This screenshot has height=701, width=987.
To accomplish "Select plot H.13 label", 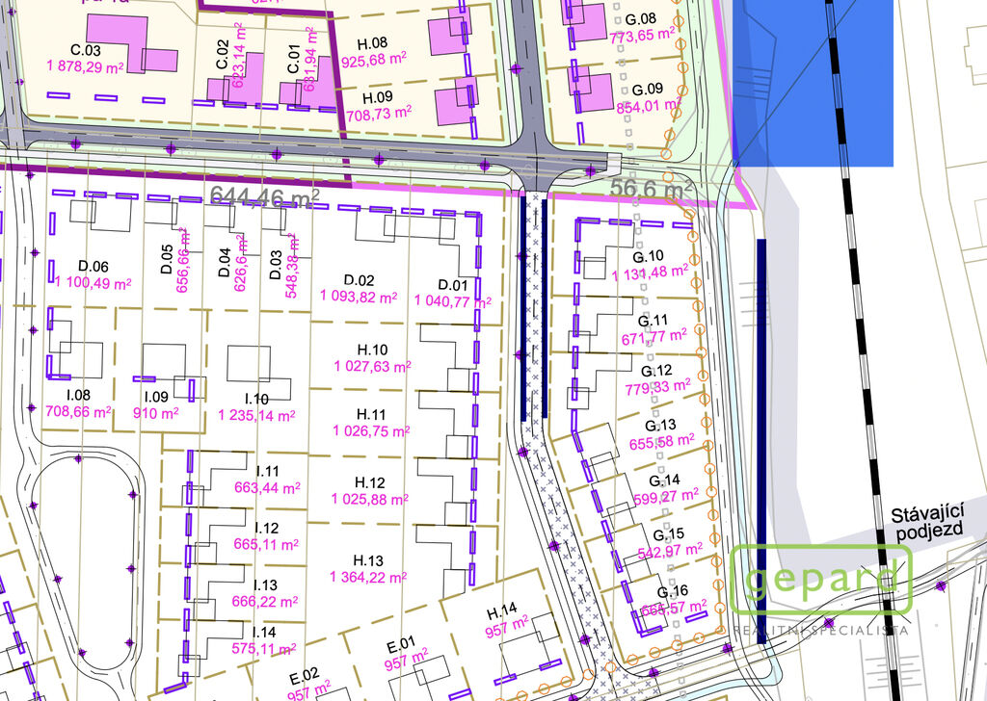I will pos(368,560).
